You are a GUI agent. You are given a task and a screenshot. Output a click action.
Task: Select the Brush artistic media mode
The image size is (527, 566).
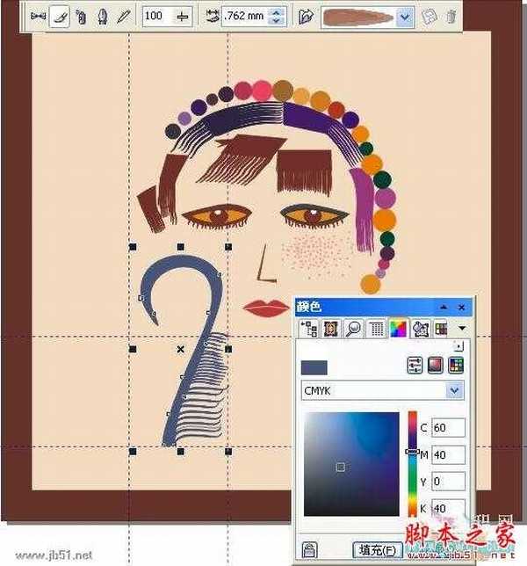[60, 16]
